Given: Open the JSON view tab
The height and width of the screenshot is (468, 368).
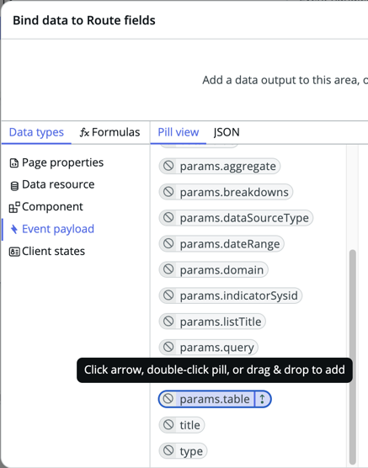Looking at the screenshot, I should click(227, 132).
